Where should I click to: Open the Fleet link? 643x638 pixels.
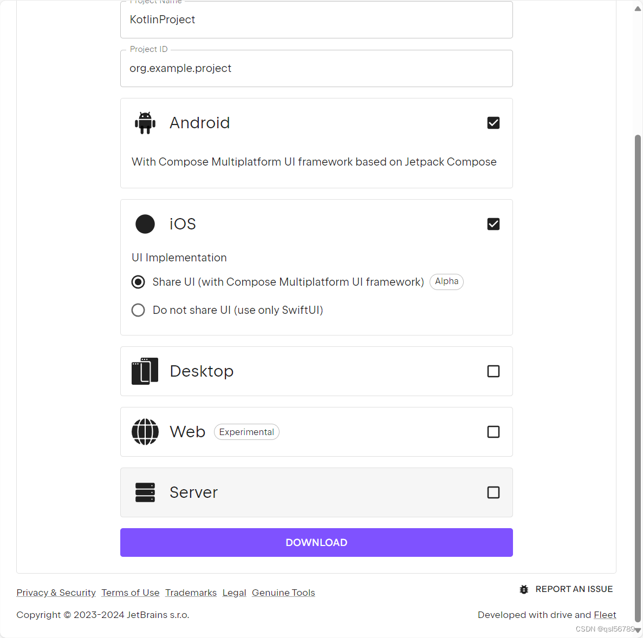[x=605, y=614]
